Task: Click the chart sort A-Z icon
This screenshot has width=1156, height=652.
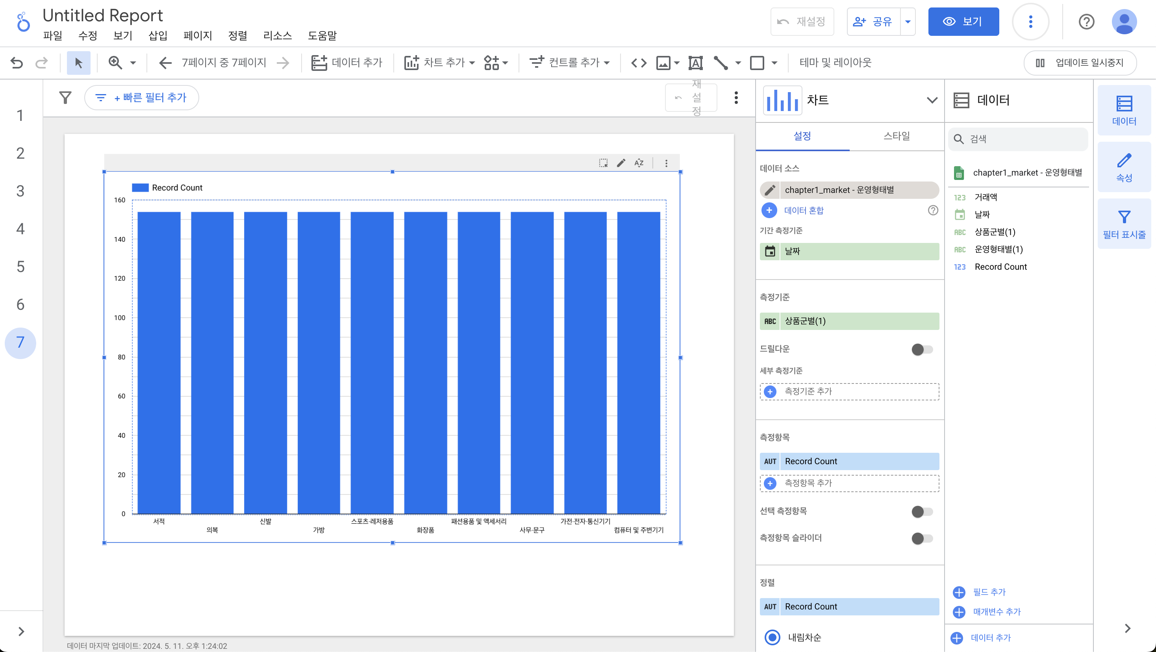Action: [639, 163]
